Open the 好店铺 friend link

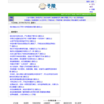(x=16, y=103)
